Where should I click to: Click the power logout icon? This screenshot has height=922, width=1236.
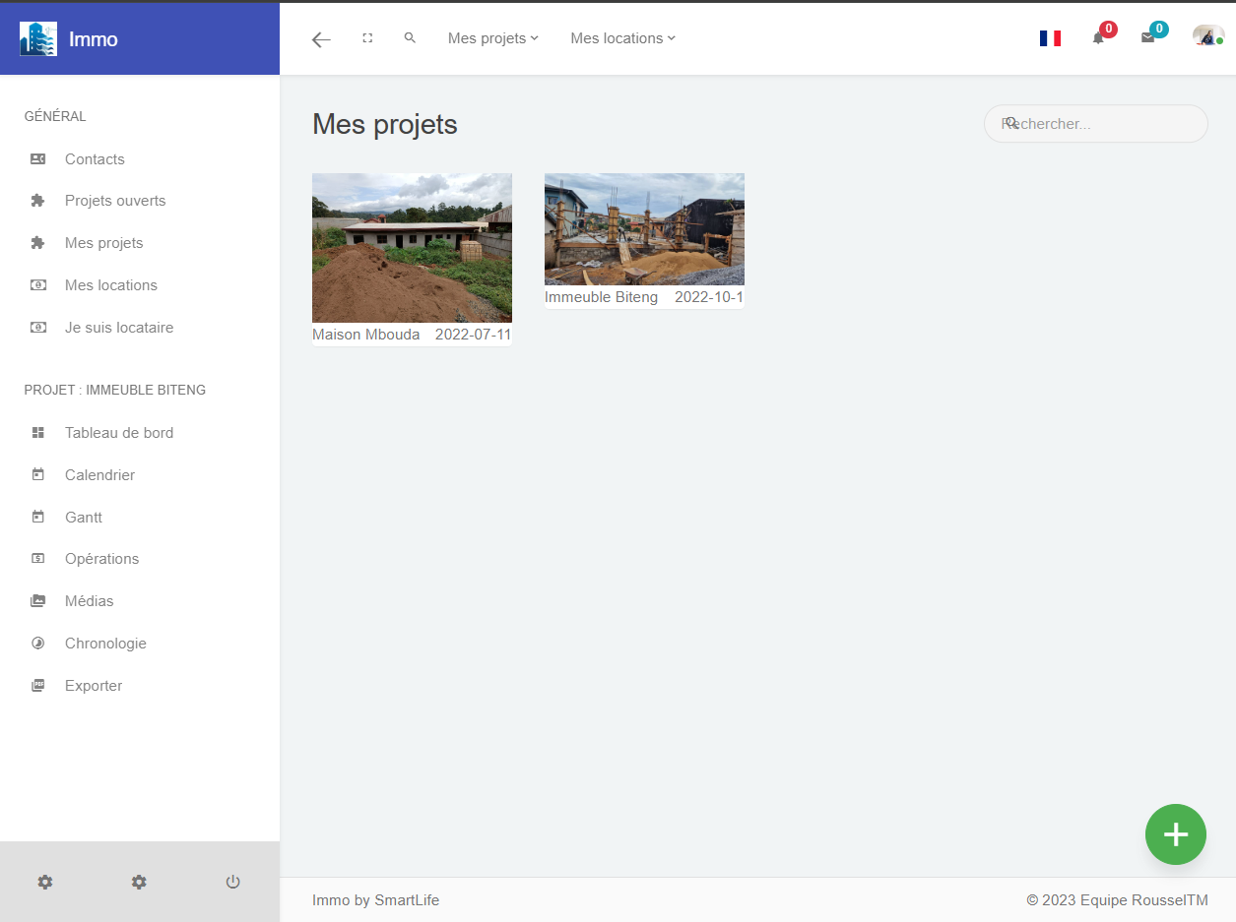[232, 882]
